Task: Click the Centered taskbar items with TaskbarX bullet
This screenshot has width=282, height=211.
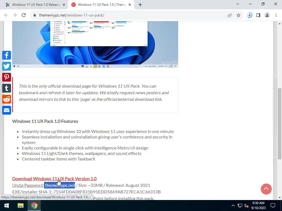Action: point(59,159)
